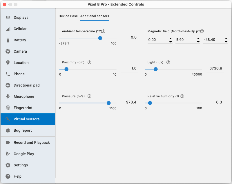232x184 pixels.
Task: Show help for Light sensor
Action: [168, 62]
